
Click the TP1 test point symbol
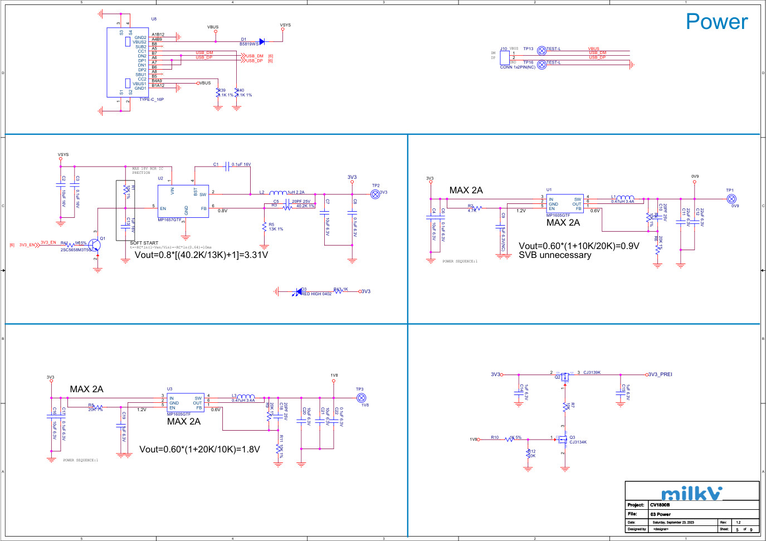(x=731, y=199)
